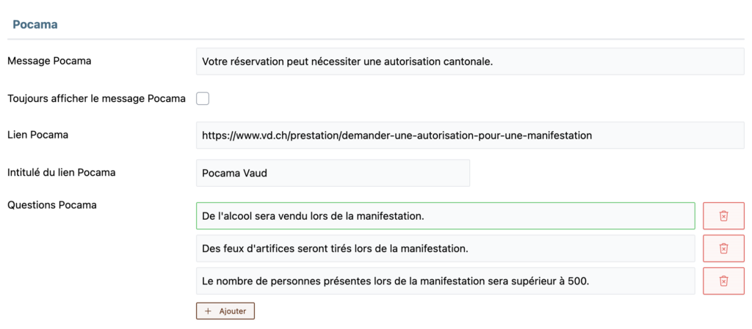This screenshot has height=329, width=752.
Task: Delete the 500 persons question row
Action: click(x=723, y=281)
